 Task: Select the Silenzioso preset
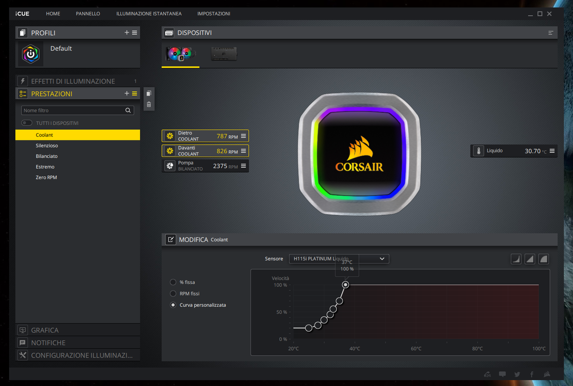pos(77,146)
